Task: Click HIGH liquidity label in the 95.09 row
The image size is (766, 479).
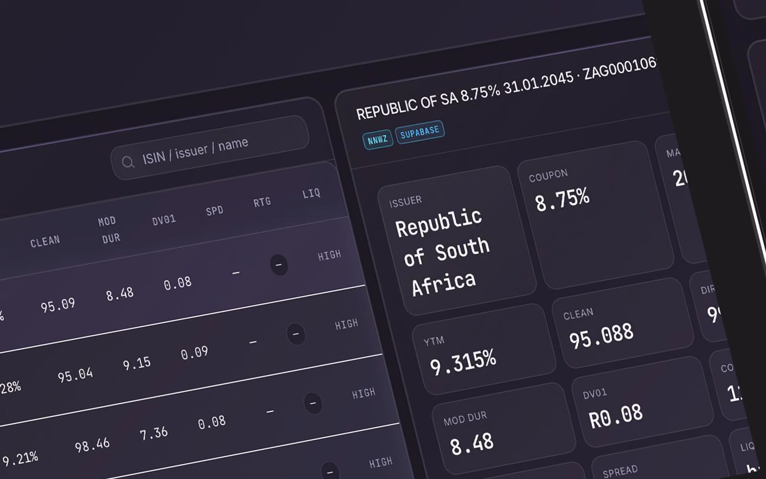Action: click(x=329, y=256)
